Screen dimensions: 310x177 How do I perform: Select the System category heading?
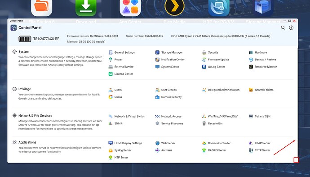pyautogui.click(x=24, y=51)
